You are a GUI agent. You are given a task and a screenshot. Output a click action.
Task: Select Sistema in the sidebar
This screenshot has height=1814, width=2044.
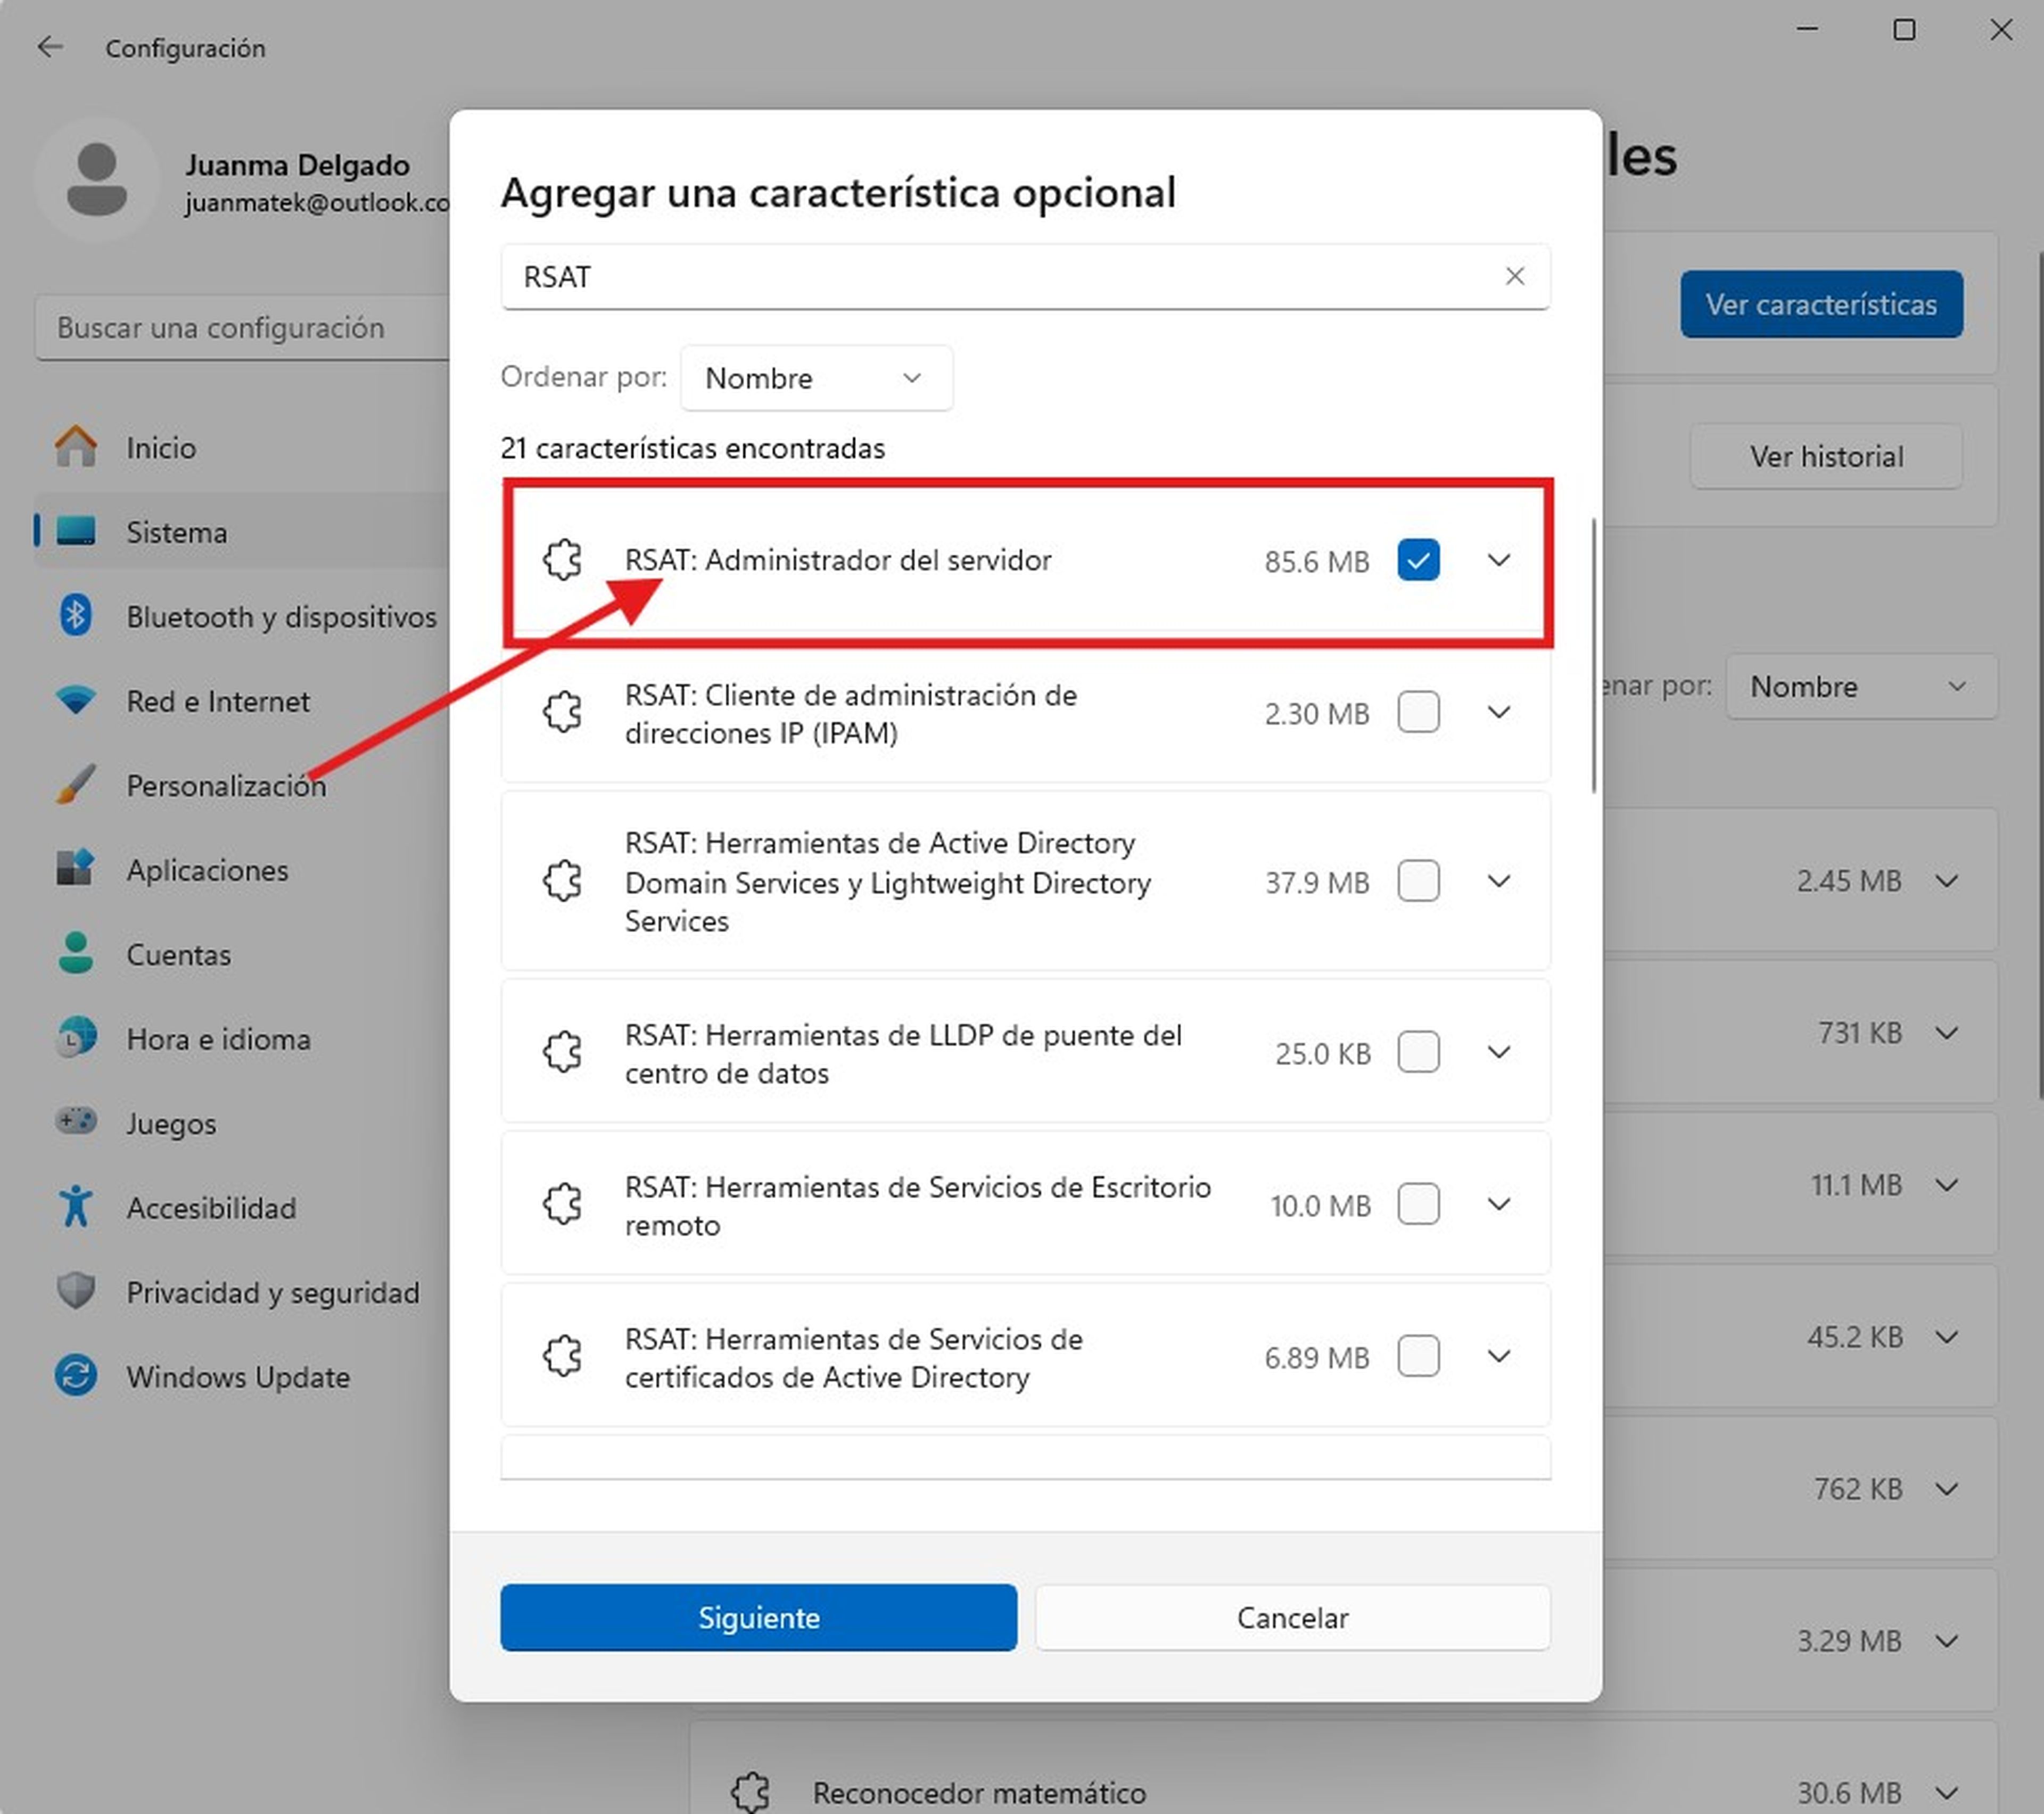point(242,531)
